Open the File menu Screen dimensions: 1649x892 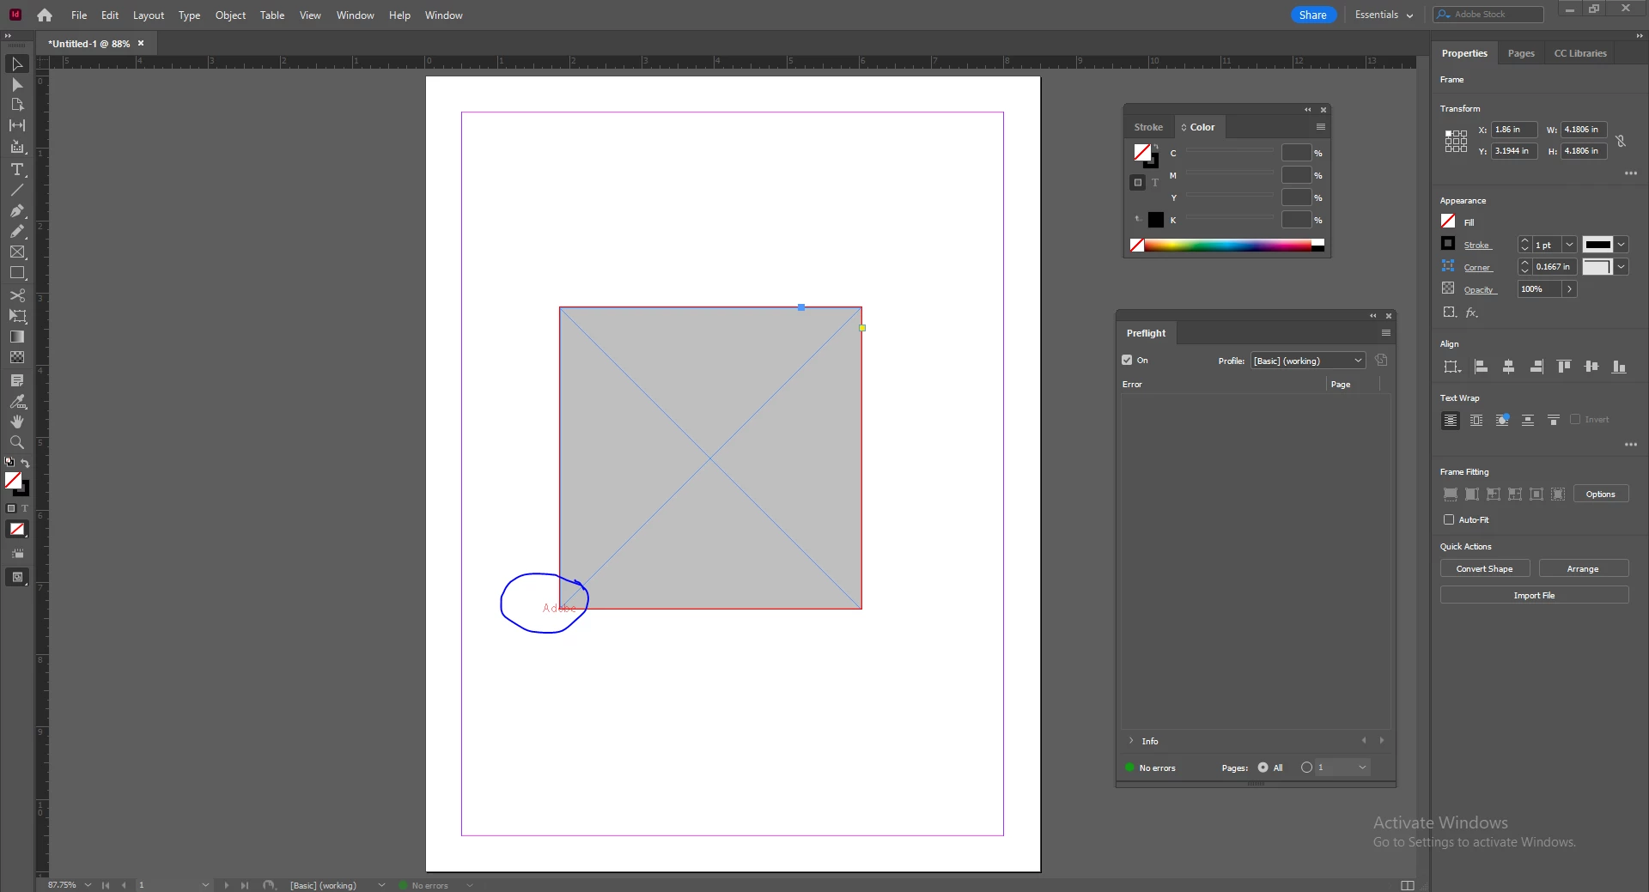(79, 15)
